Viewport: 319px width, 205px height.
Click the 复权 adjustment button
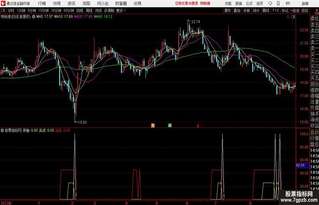(x=227, y=11)
